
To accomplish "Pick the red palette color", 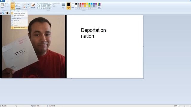I will click(83, 4).
